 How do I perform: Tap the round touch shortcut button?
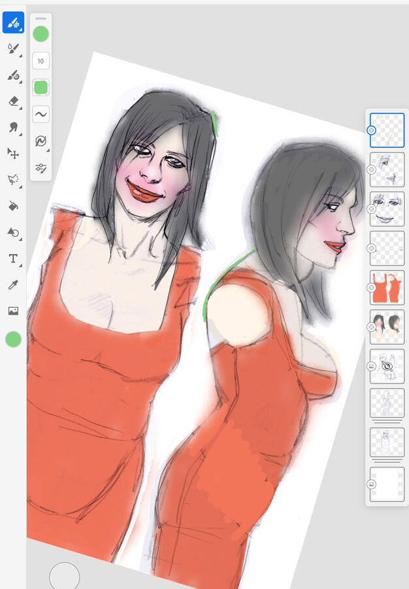[x=64, y=577]
